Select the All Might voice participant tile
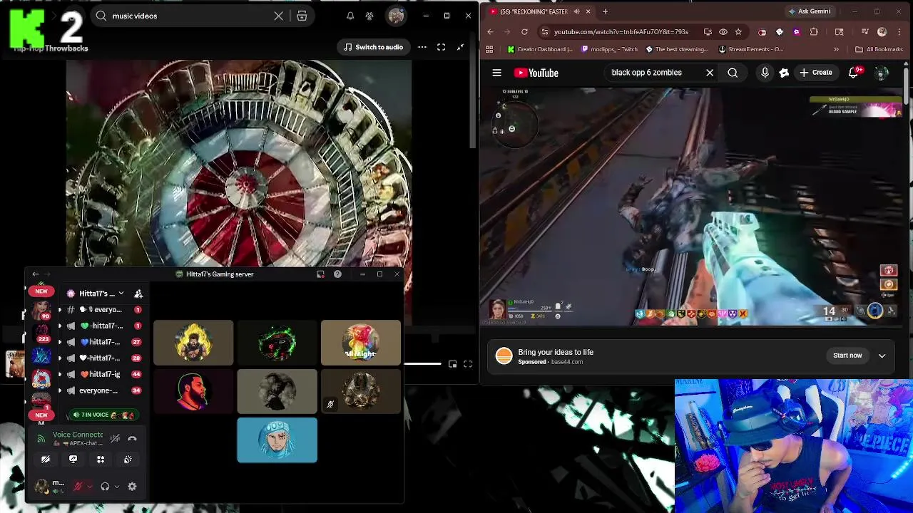The width and height of the screenshot is (913, 513). click(x=361, y=343)
